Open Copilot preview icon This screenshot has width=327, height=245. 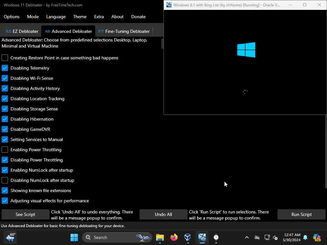(317, 237)
